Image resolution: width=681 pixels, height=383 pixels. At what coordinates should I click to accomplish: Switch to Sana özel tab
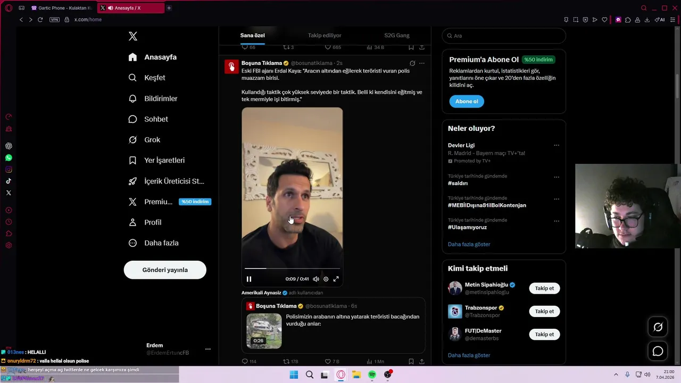pyautogui.click(x=252, y=35)
